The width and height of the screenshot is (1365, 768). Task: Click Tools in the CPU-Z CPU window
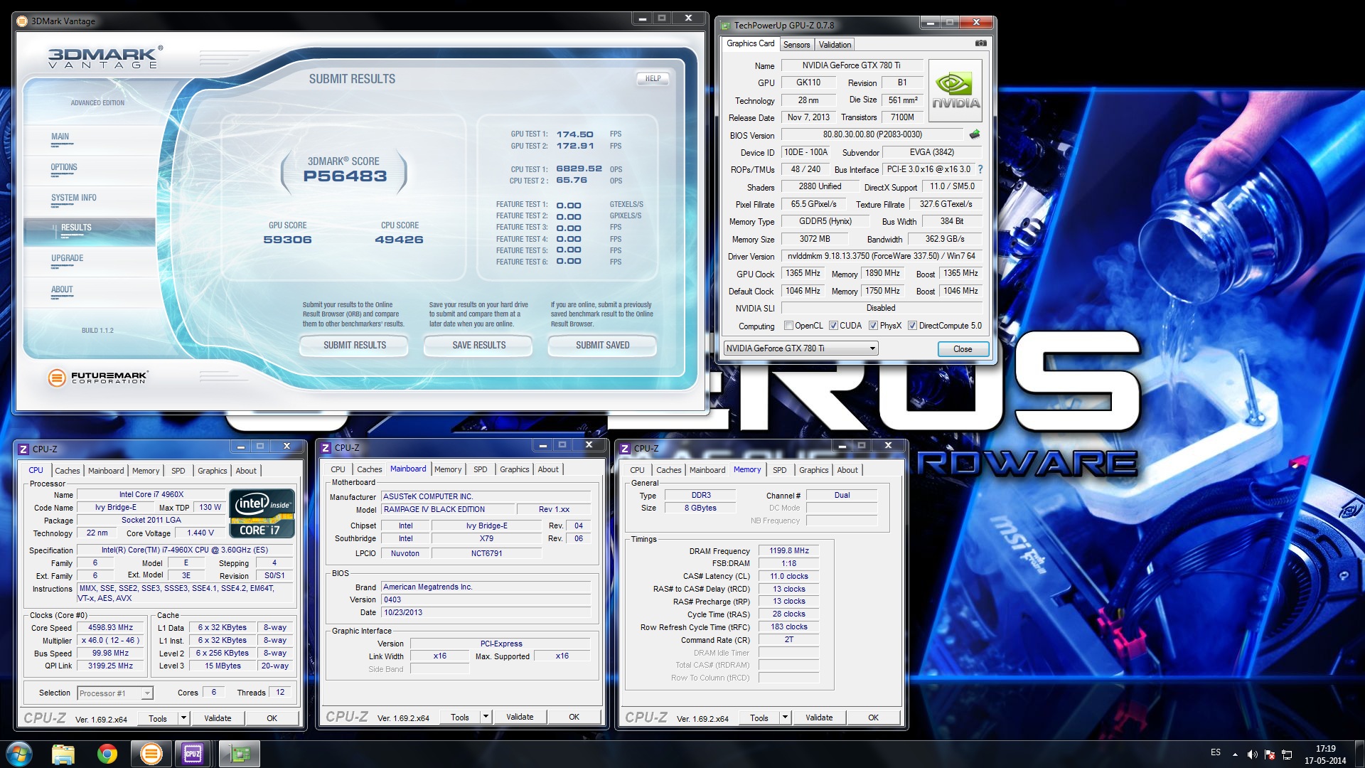pyautogui.click(x=158, y=718)
